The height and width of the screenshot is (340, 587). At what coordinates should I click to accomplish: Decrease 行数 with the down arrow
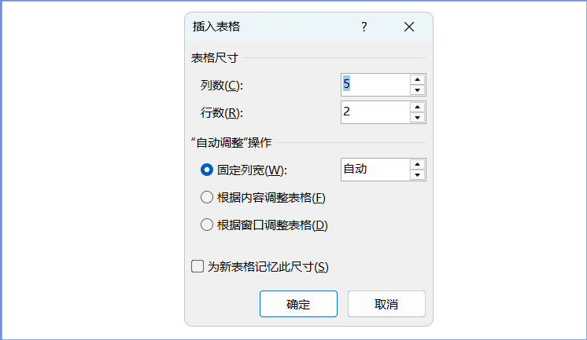point(417,118)
